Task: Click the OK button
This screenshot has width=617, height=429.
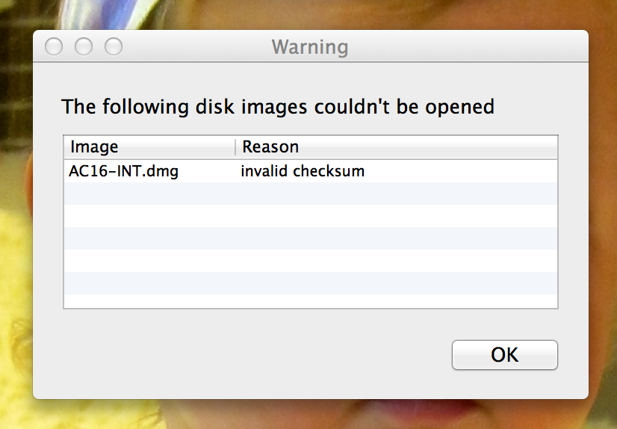Action: pos(504,354)
